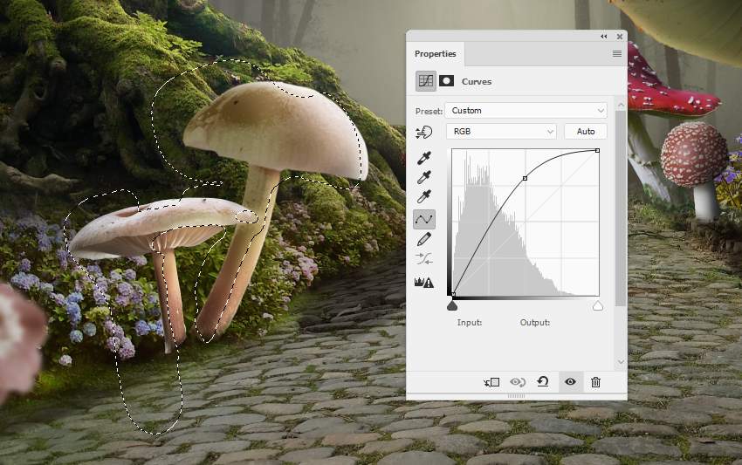Click the histogram clipping warning icon
742x465 pixels.
coord(424,283)
